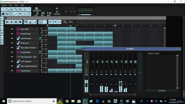Screen dimensions: 185x104
Task: Open new-from-template dropdown icon
Action: coord(7,9)
